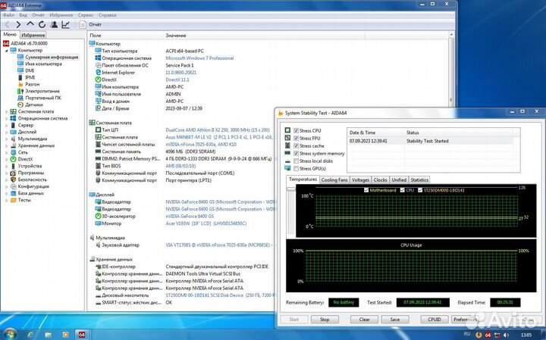Switch to the Избранное tab

pos(33,35)
